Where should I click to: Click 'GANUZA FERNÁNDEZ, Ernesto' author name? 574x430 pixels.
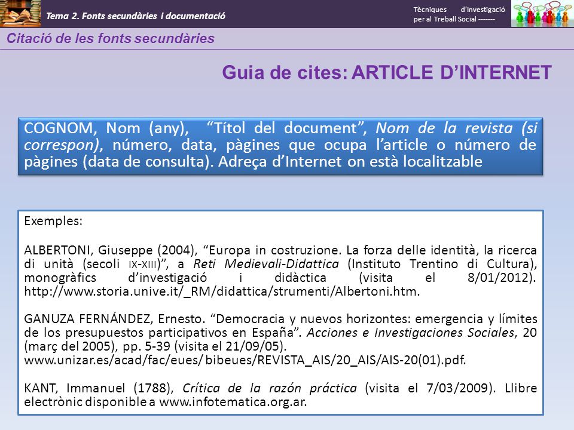pos(114,319)
